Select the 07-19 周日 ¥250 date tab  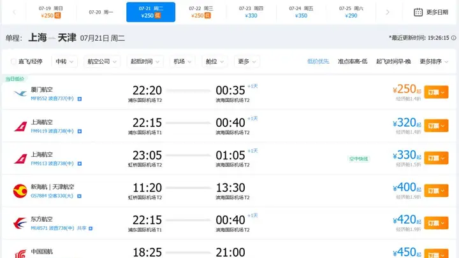click(x=50, y=12)
